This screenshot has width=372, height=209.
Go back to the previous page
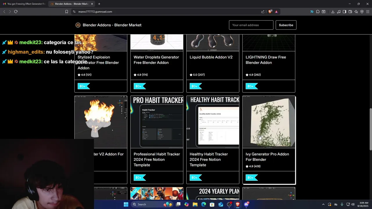pyautogui.click(x=4, y=12)
